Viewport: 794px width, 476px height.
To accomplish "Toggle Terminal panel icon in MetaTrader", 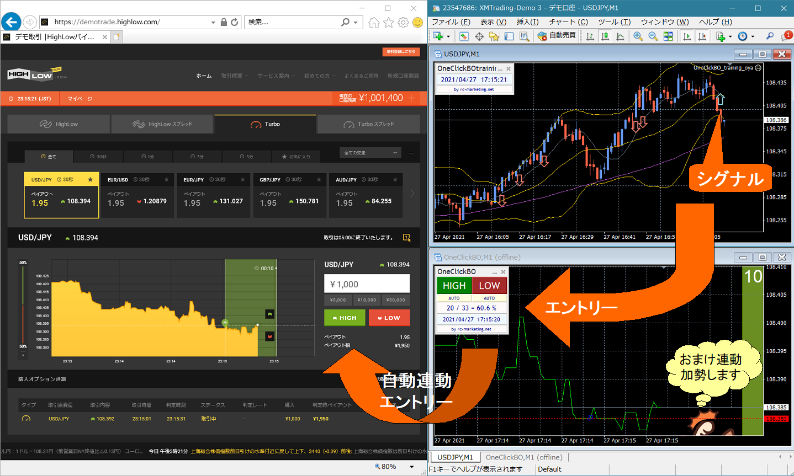I will (509, 36).
